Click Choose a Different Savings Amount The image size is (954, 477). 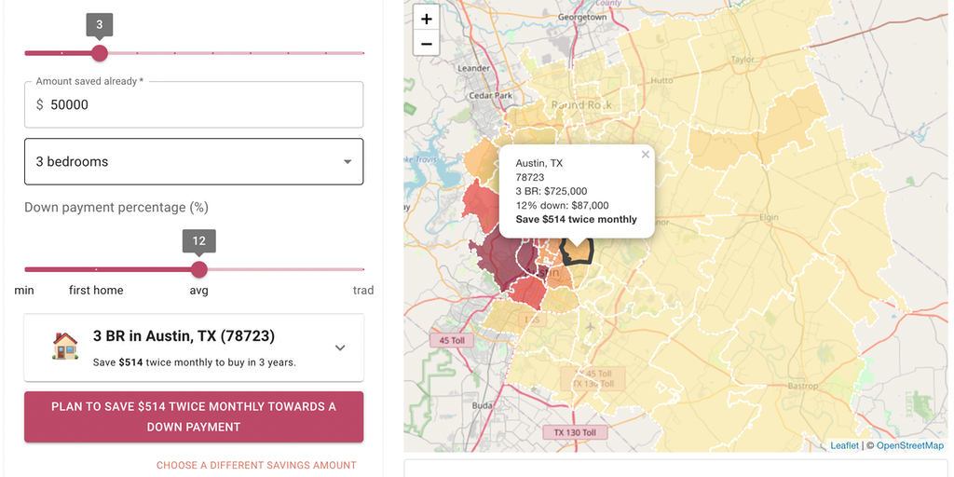256,465
